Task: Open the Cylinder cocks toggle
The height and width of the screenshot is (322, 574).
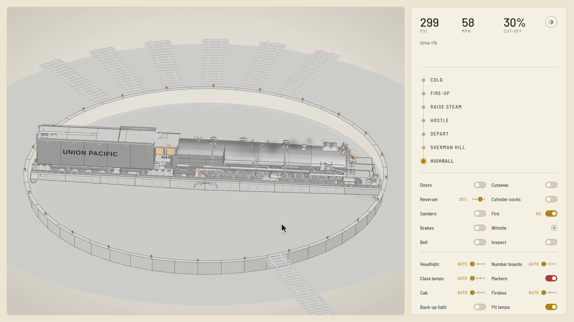Action: (551, 199)
